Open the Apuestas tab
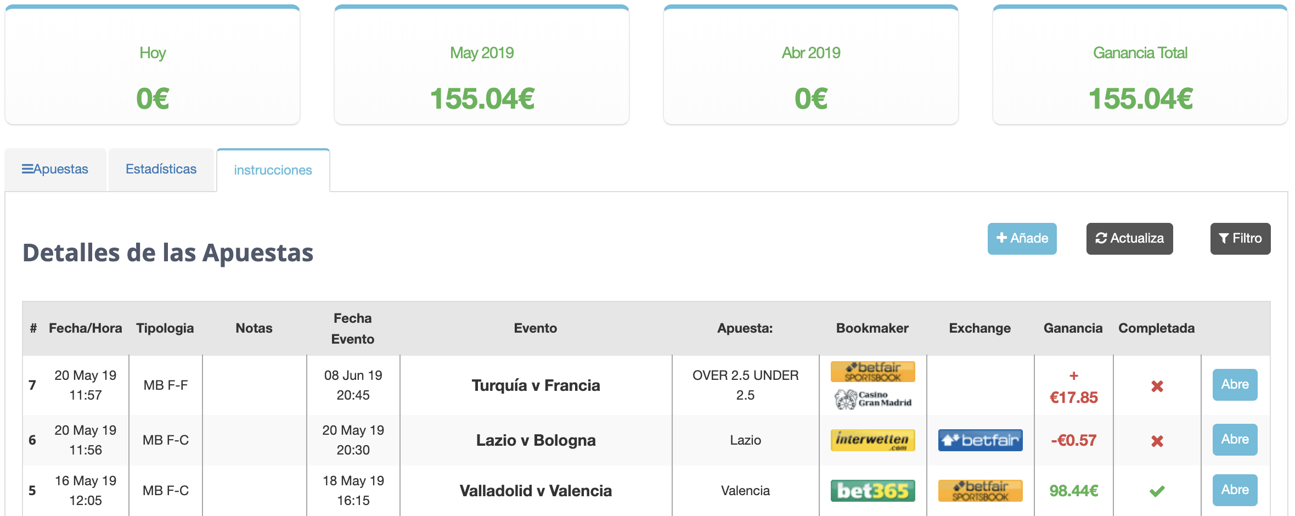This screenshot has height=516, width=1295. tap(55, 169)
